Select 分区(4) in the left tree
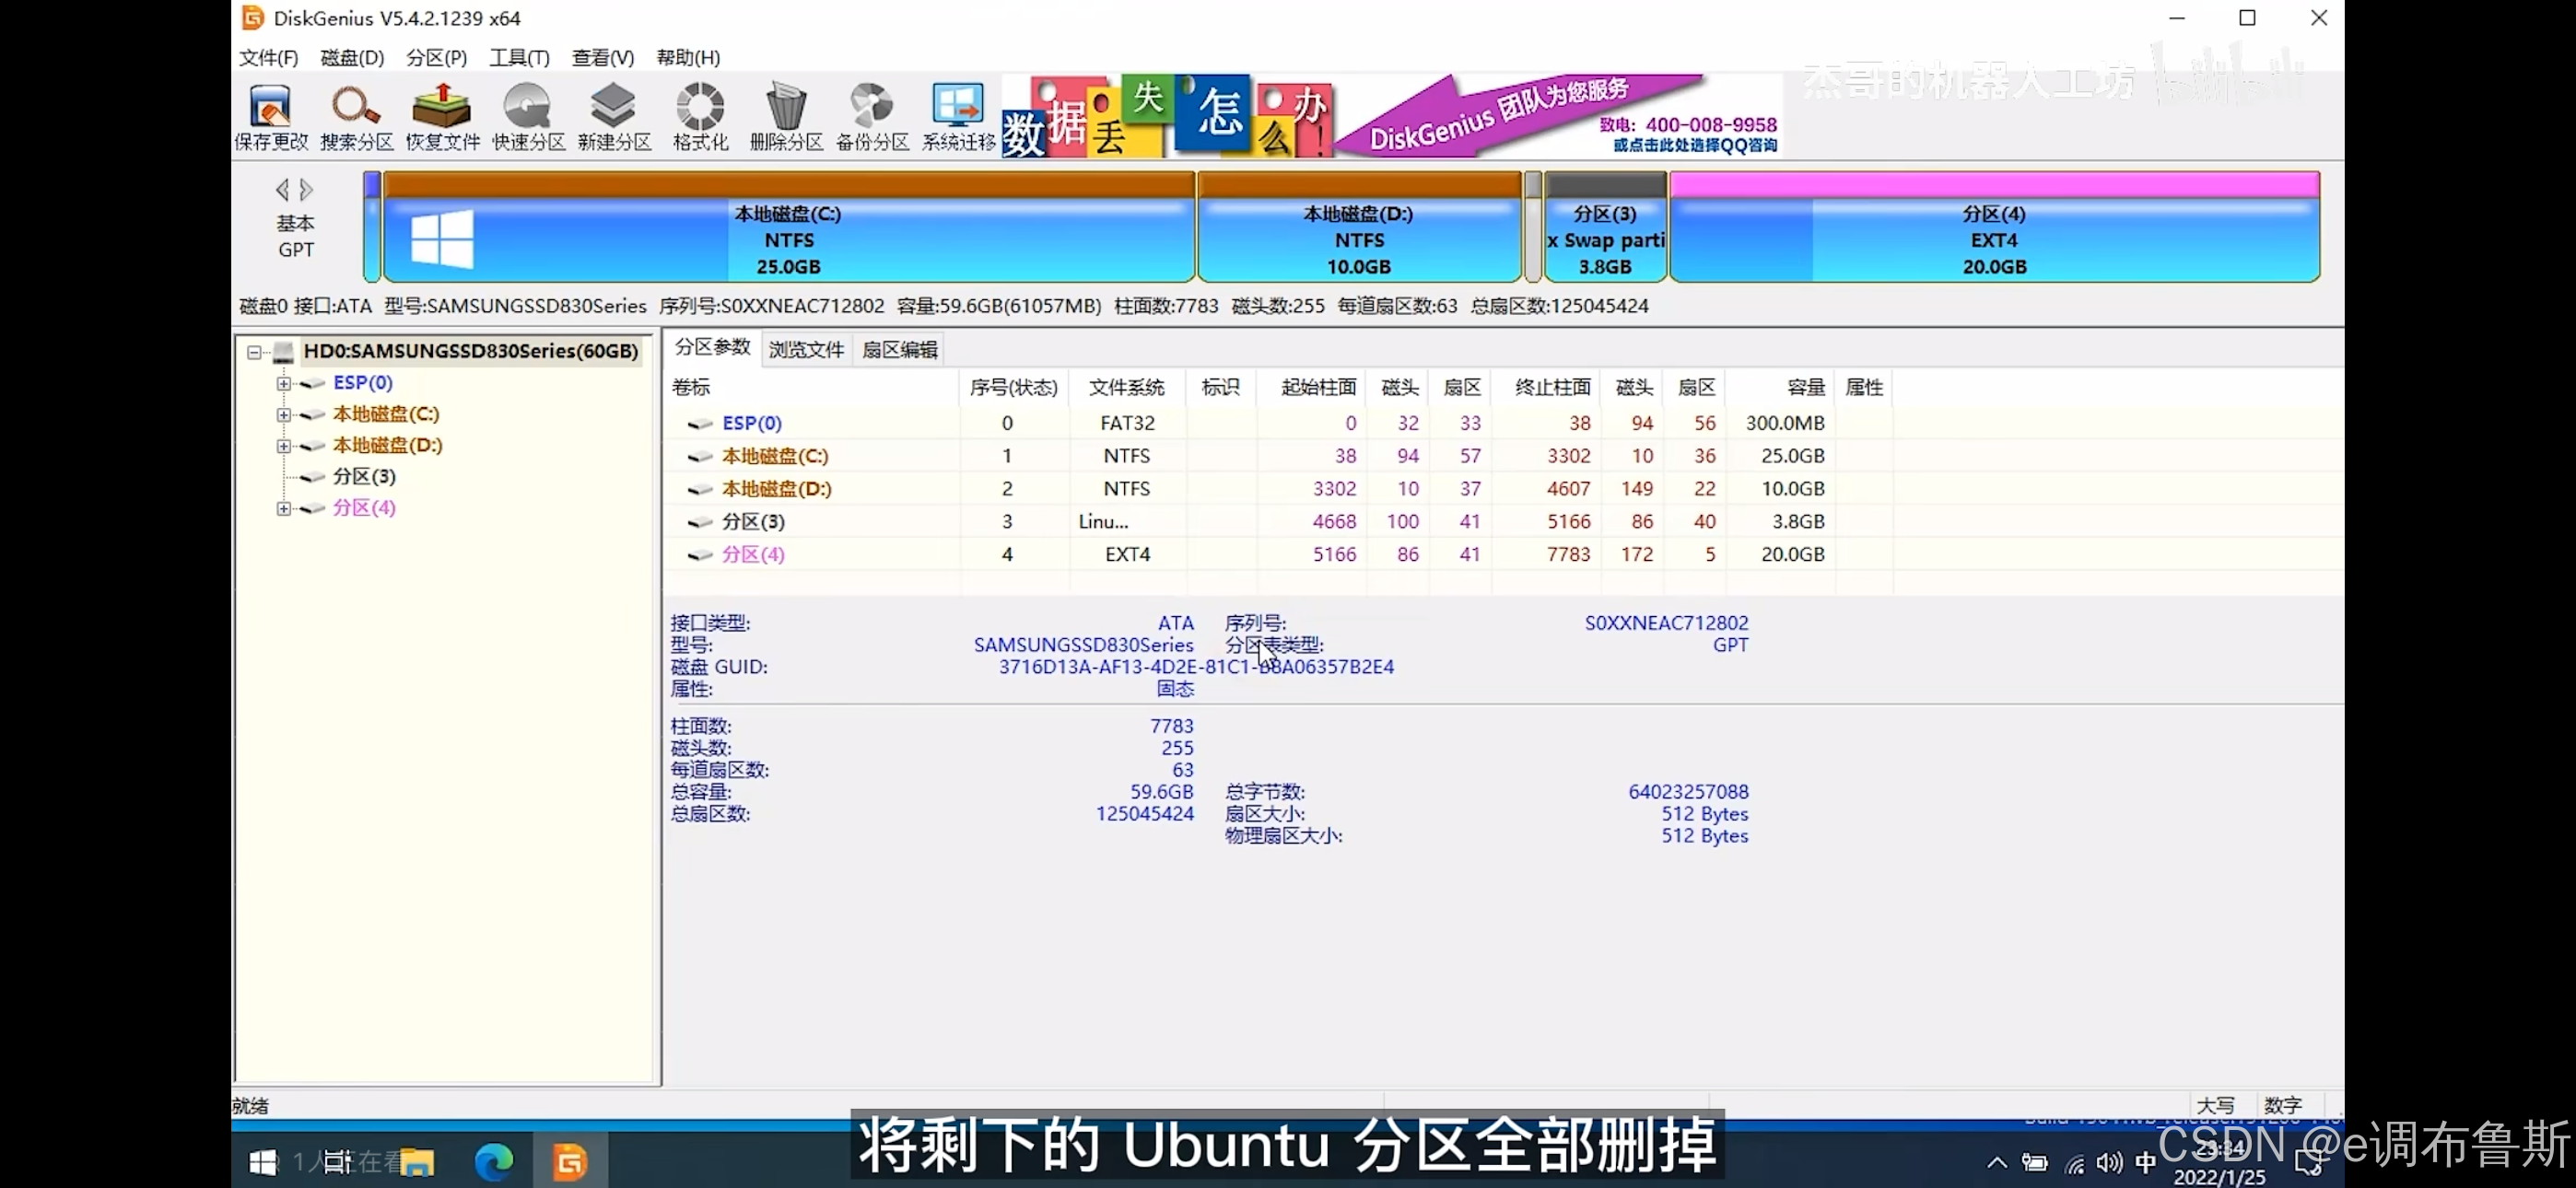The width and height of the screenshot is (2576, 1188). click(364, 507)
